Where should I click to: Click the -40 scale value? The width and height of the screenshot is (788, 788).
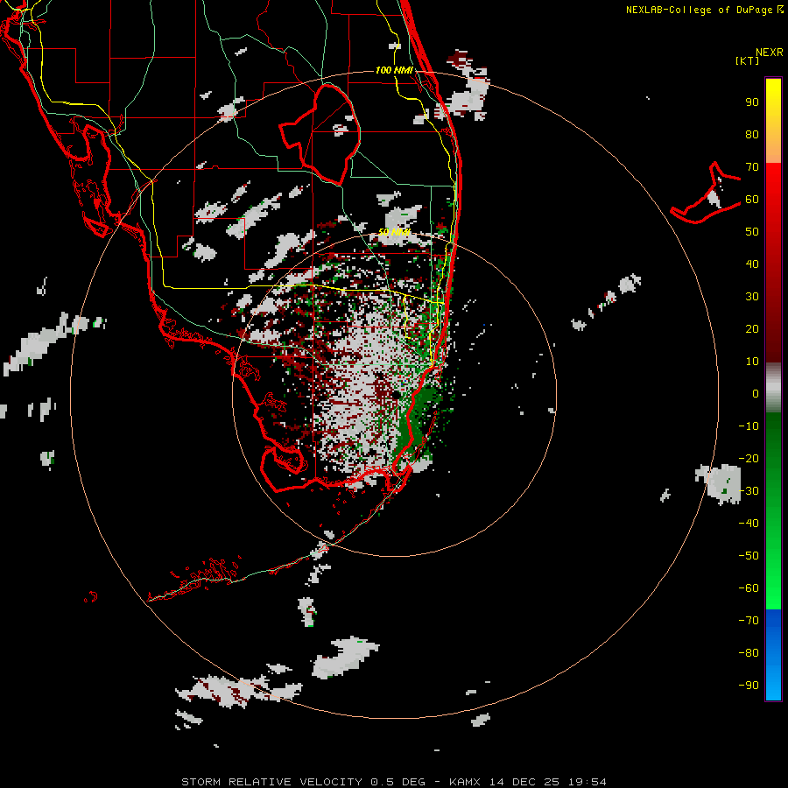(x=749, y=524)
